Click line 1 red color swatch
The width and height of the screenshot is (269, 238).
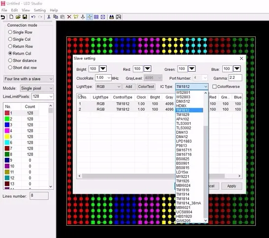[7, 113]
